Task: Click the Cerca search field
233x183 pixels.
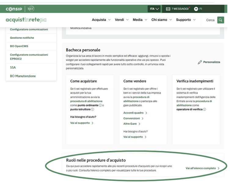Action: coord(210,20)
